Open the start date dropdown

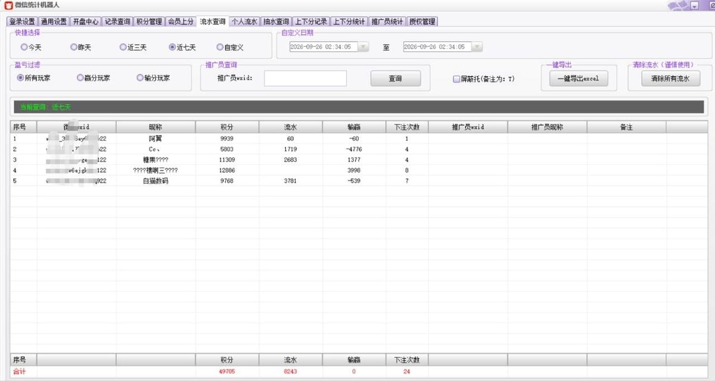pyautogui.click(x=363, y=47)
